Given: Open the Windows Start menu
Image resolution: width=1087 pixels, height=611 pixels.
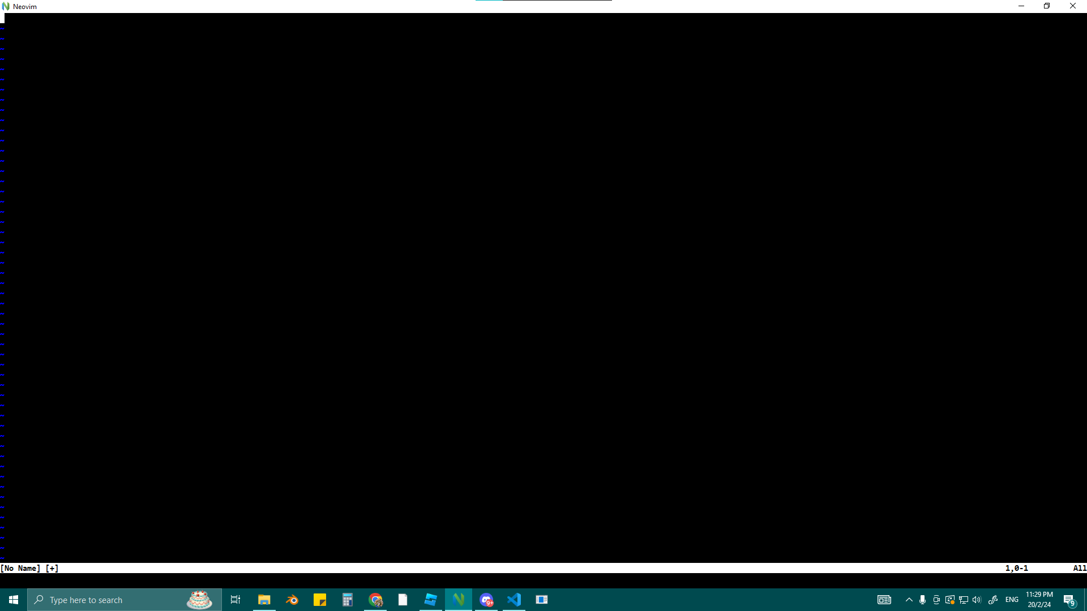Looking at the screenshot, I should click(14, 600).
